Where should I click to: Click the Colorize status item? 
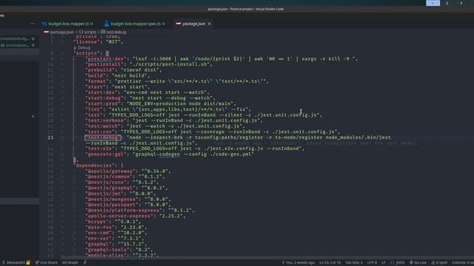tap(462, 263)
